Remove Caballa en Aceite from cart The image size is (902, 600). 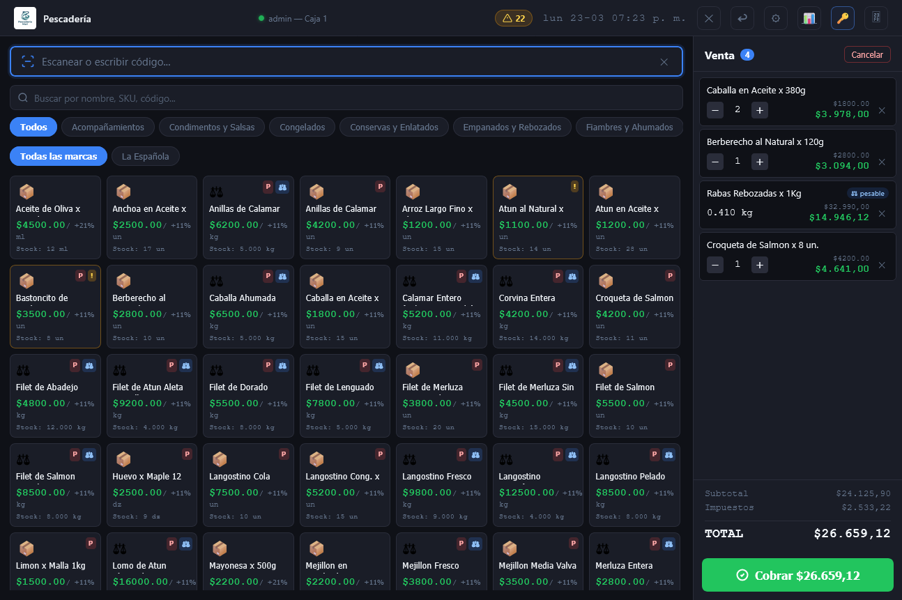(882, 110)
